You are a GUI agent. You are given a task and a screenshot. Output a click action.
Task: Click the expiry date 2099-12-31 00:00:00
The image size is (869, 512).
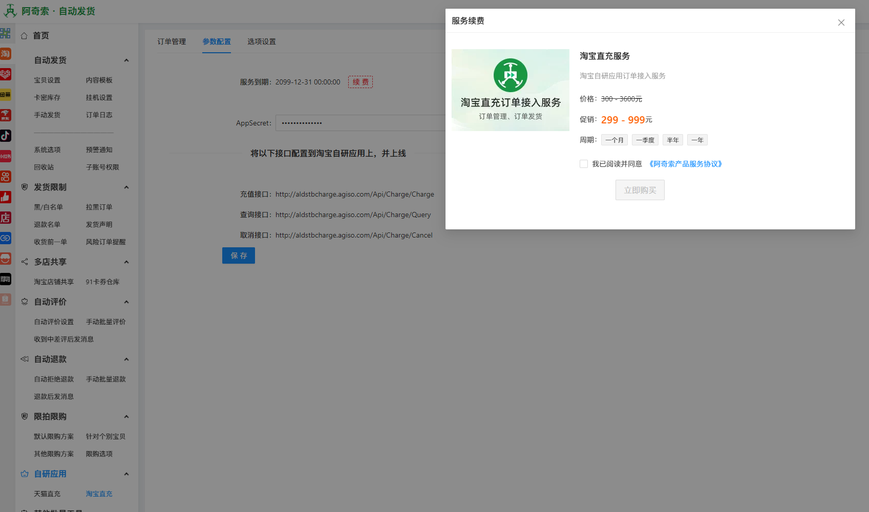click(x=308, y=82)
